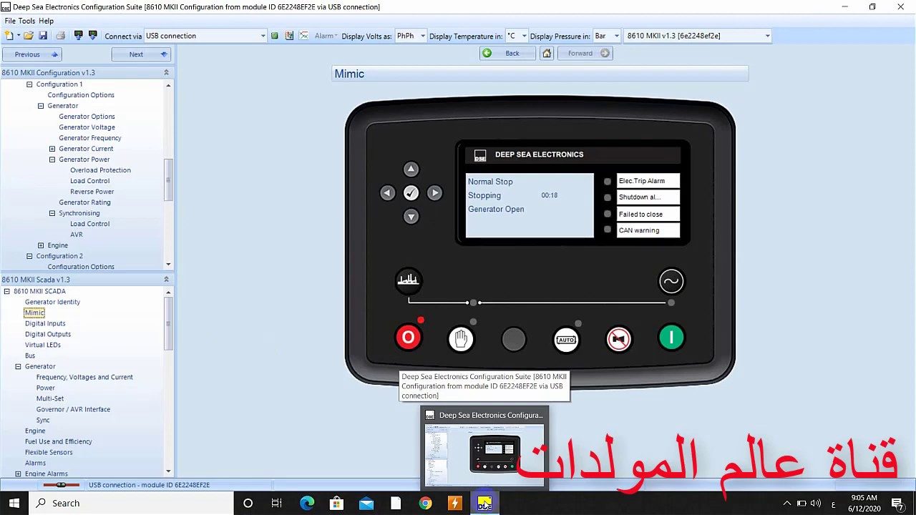This screenshot has height=515, width=916.
Task: Click the Print toolbar icon
Action: pos(60,36)
